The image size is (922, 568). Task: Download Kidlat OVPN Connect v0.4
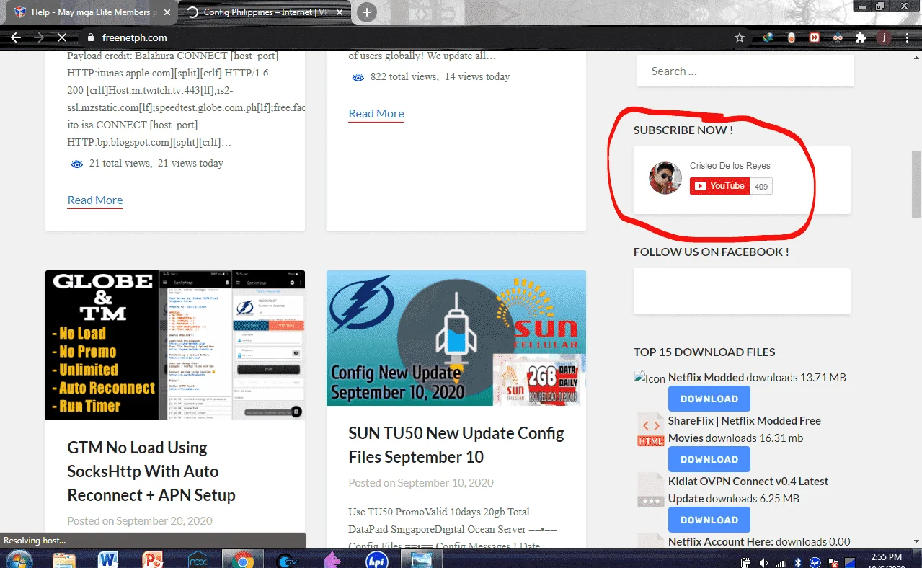709,520
